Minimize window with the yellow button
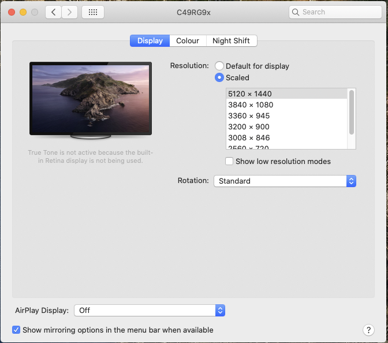Screen dimensions: 388x343 (x=23, y=12)
